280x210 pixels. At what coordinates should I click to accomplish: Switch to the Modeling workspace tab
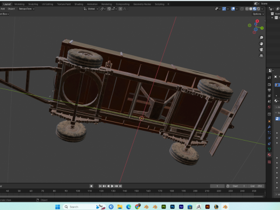click(19, 4)
